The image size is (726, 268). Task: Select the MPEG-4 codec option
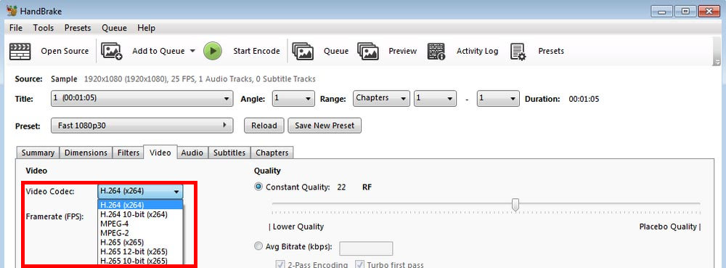(141, 224)
